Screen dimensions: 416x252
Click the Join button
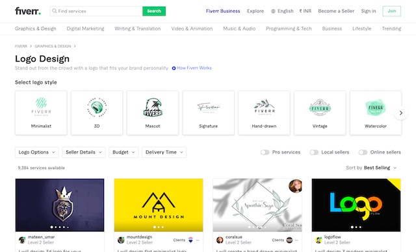391,11
